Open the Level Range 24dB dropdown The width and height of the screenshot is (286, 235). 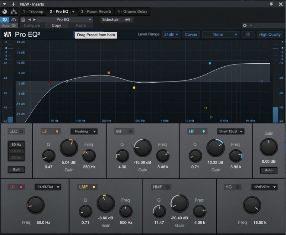pos(171,35)
